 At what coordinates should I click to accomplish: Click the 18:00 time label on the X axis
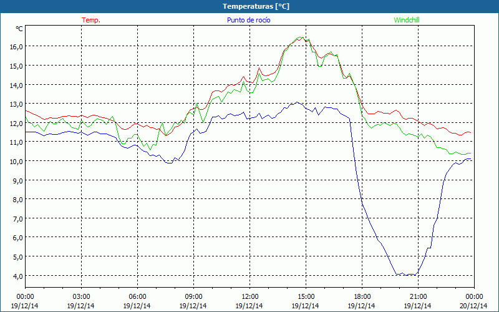(x=362, y=297)
